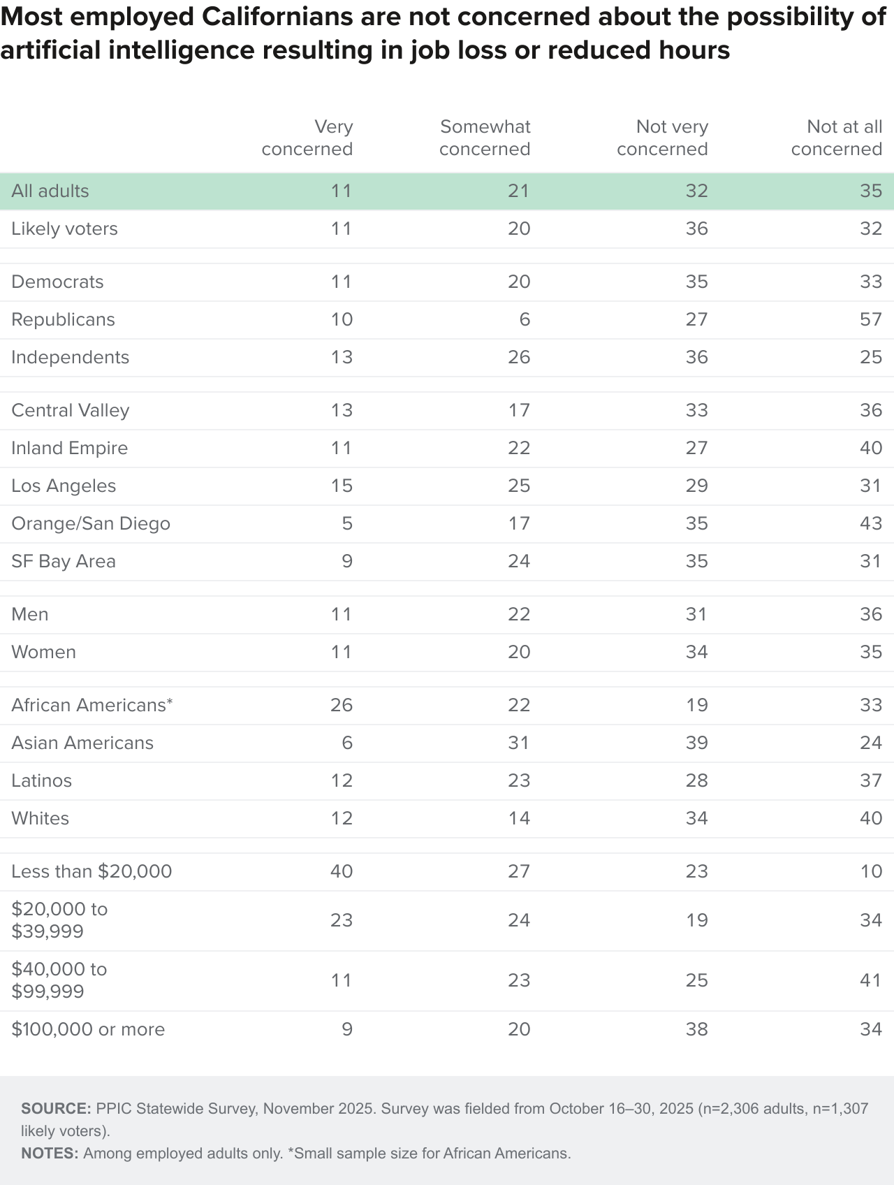This screenshot has width=894, height=1185.
Task: Click the All adults highlighted row label
Action: click(x=50, y=191)
